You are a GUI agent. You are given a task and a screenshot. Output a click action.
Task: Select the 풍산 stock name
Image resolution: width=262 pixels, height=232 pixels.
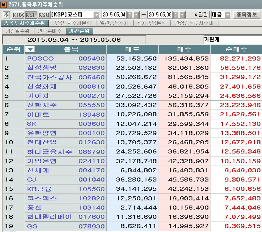point(34,208)
